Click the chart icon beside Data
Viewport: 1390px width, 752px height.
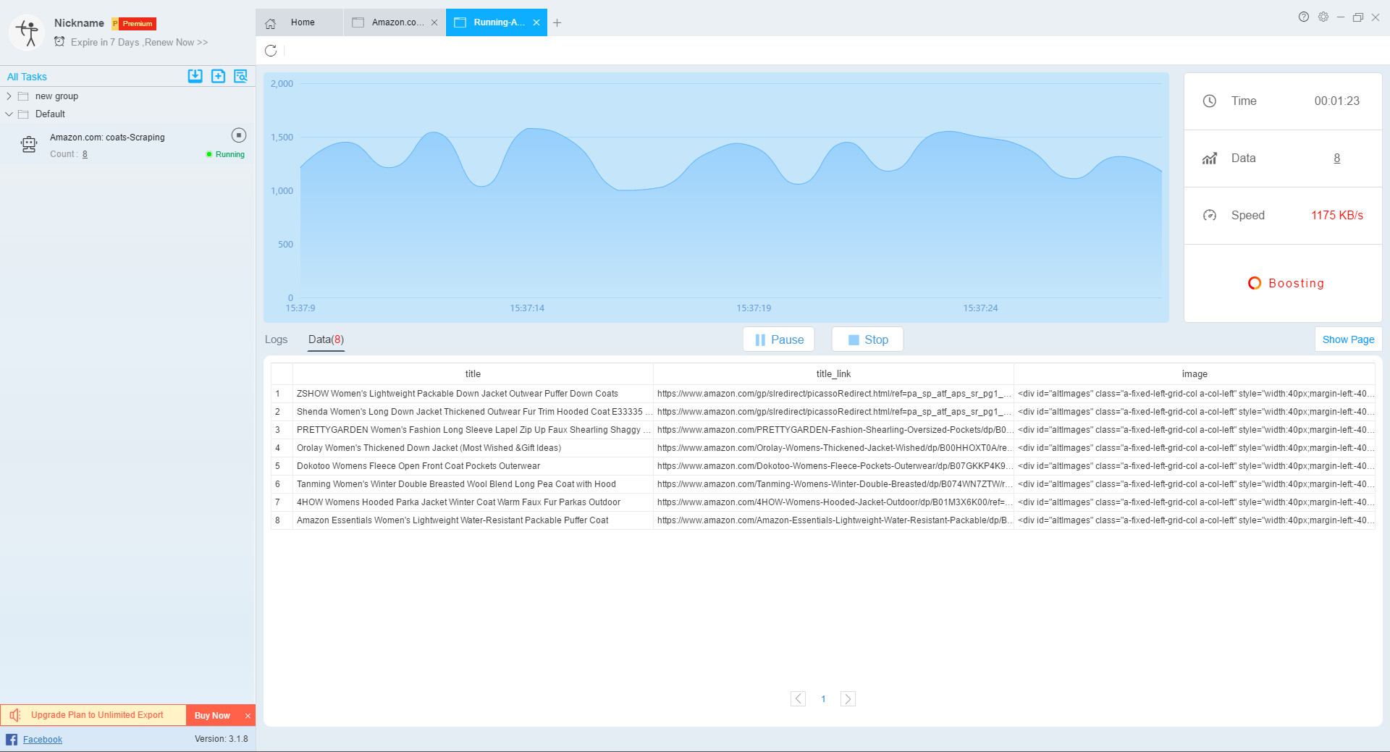pos(1210,159)
